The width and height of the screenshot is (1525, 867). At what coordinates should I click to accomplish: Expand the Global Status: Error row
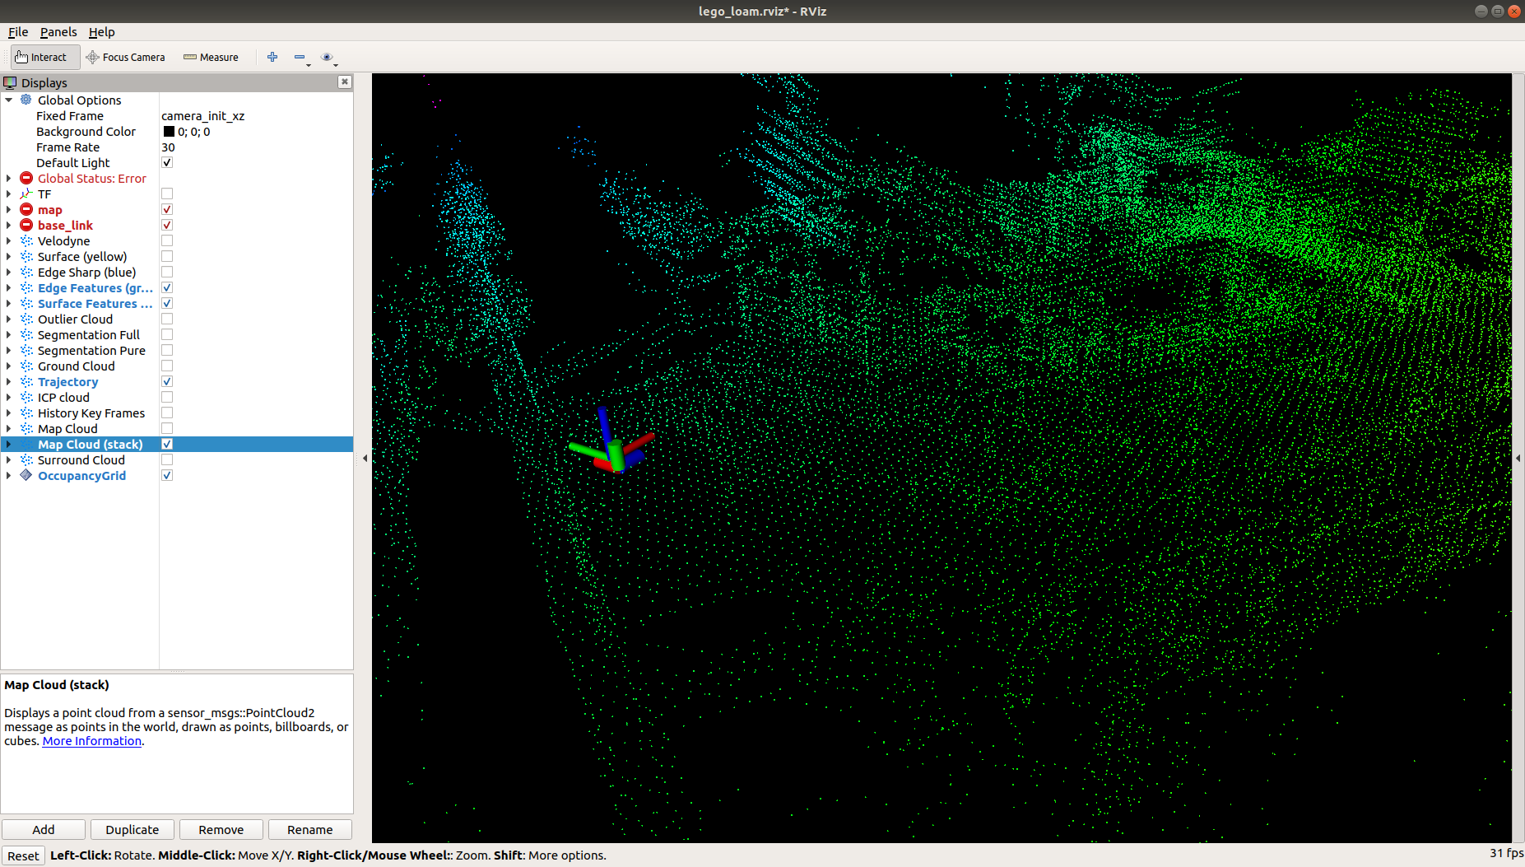point(9,178)
